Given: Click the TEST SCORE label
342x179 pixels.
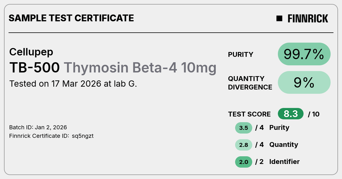Looking at the screenshot, I should pyautogui.click(x=249, y=114).
